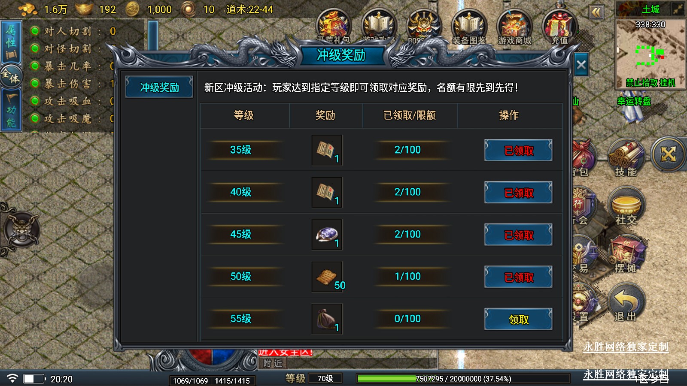
Task: Open the 充值 recharge gift icon
Action: coord(560,27)
